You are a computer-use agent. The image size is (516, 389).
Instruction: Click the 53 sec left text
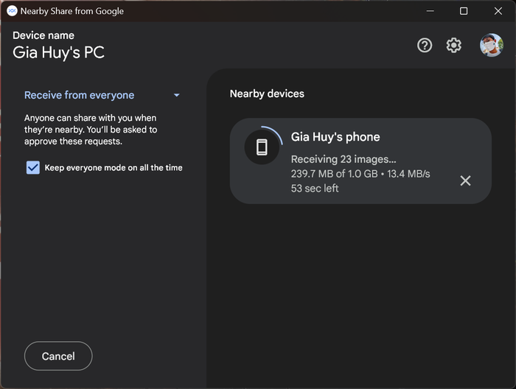315,188
